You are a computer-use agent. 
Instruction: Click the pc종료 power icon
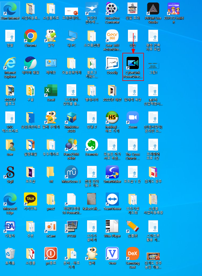(51, 254)
